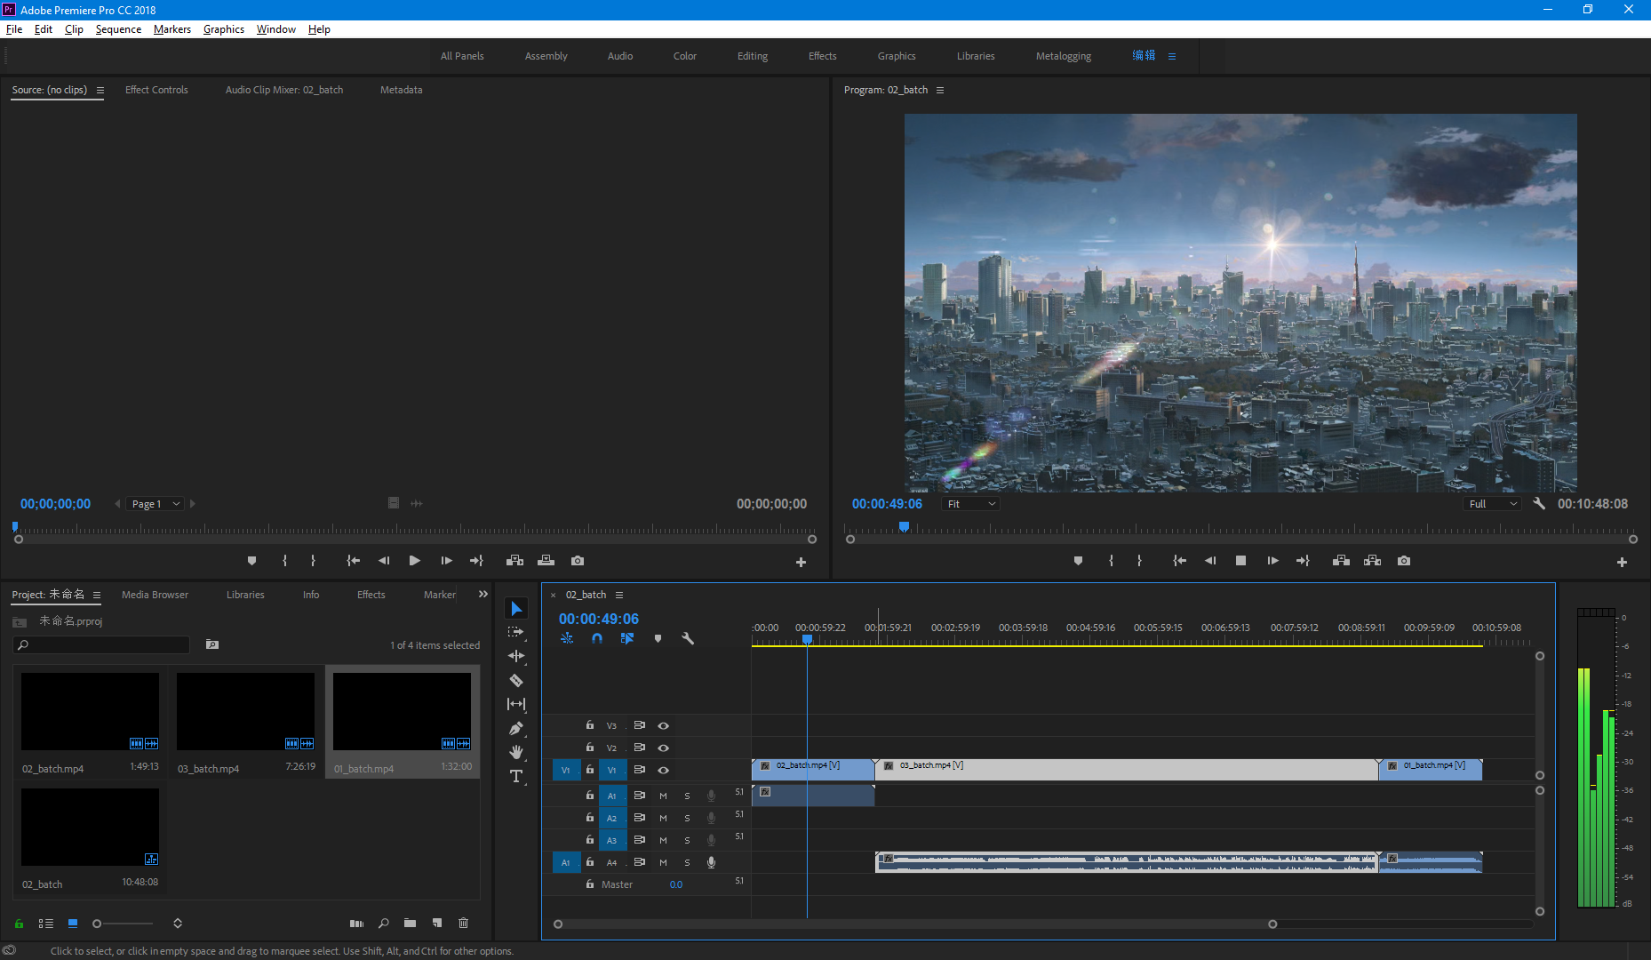Image resolution: width=1651 pixels, height=960 pixels.
Task: Show hidden Project panel tabs chevron
Action: pos(483,595)
